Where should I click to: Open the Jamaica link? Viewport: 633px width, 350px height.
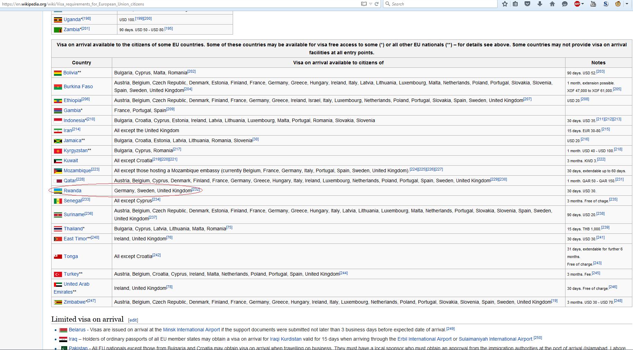coord(72,140)
